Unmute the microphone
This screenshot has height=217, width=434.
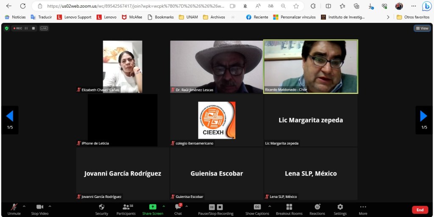point(14,207)
